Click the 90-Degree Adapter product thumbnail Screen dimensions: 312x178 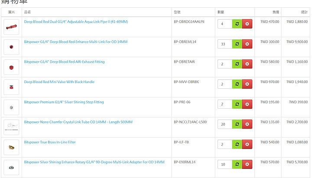[x=11, y=168]
